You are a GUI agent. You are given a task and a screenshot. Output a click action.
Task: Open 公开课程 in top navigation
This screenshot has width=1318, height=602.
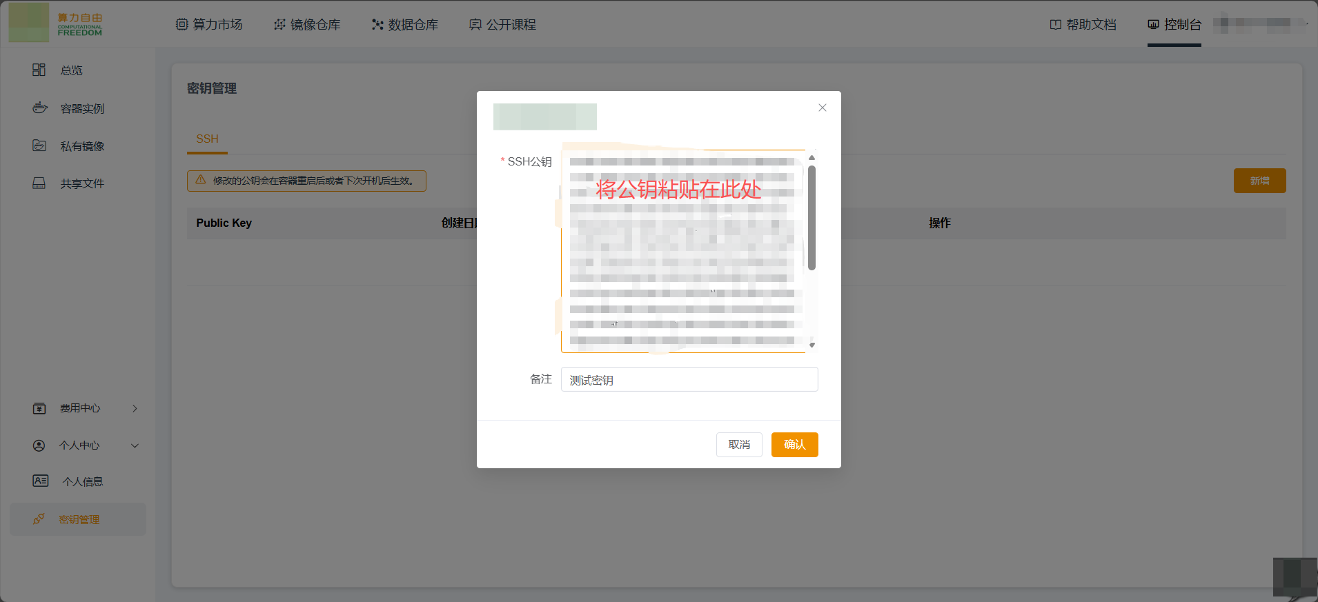[x=503, y=24]
